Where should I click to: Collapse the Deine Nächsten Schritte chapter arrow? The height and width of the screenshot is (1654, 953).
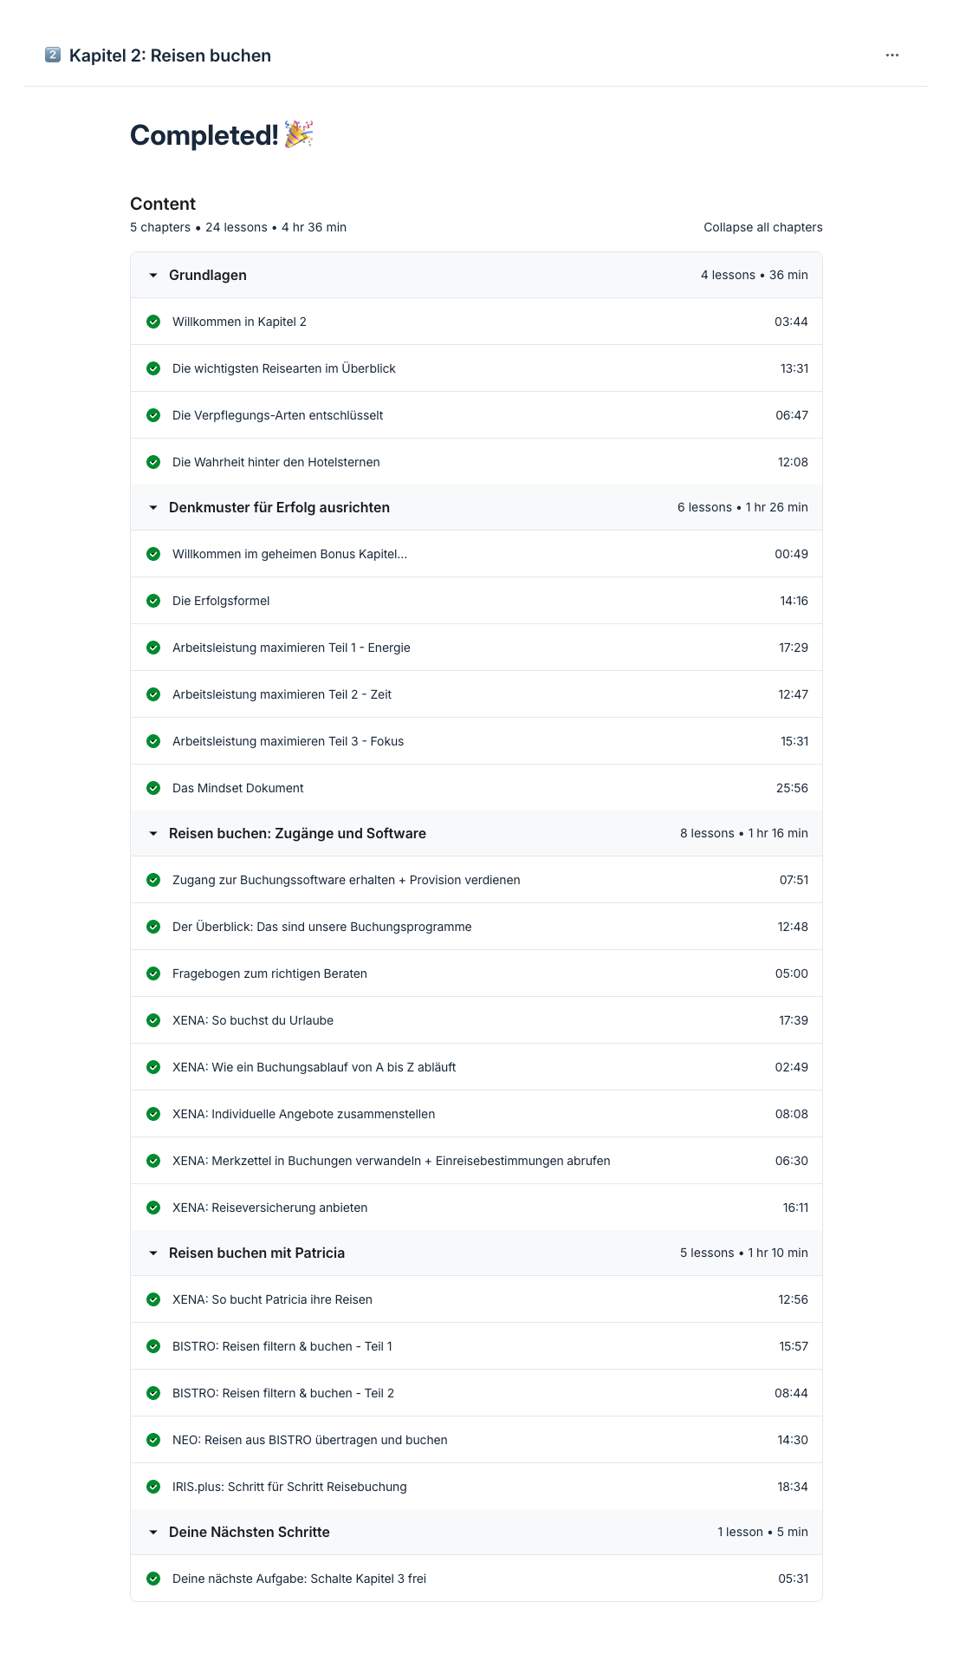point(153,1532)
